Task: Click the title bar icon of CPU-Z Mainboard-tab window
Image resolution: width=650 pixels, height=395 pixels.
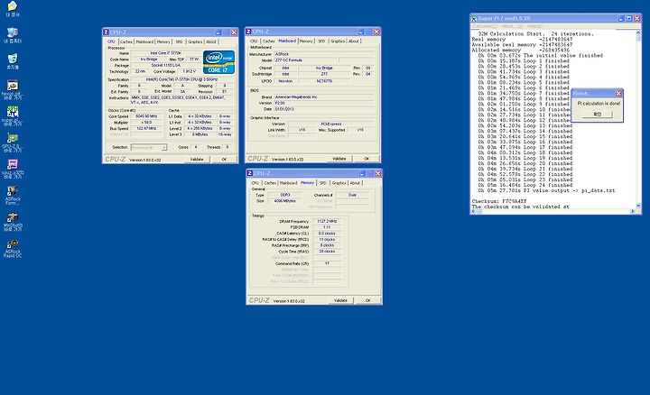Action: click(249, 32)
